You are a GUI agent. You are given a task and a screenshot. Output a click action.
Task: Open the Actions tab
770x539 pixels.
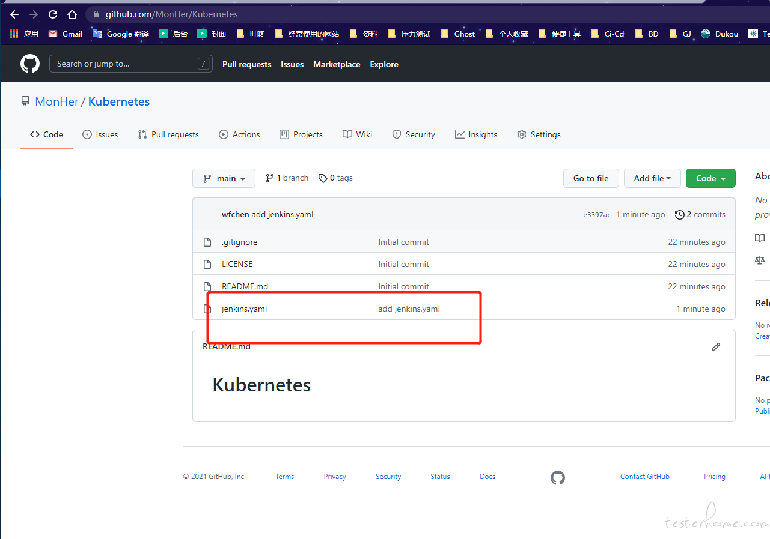pyautogui.click(x=239, y=134)
